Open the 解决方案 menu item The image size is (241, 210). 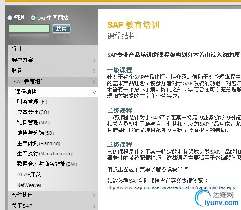pos(53,60)
